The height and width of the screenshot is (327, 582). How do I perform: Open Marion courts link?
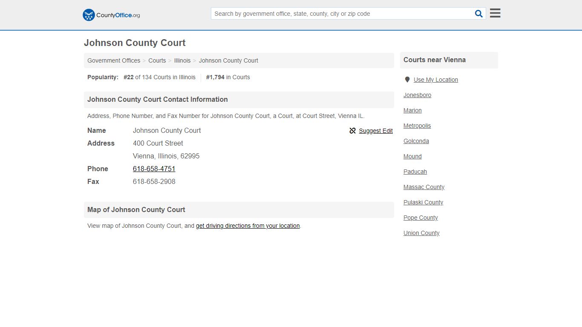(x=412, y=110)
